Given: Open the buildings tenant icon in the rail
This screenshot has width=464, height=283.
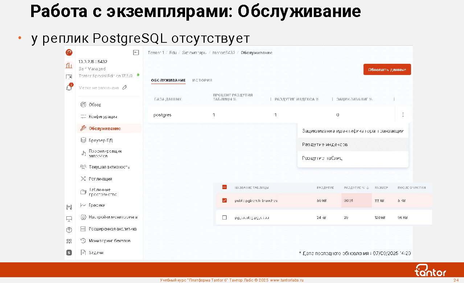Looking at the screenshot, I should click(x=69, y=66).
